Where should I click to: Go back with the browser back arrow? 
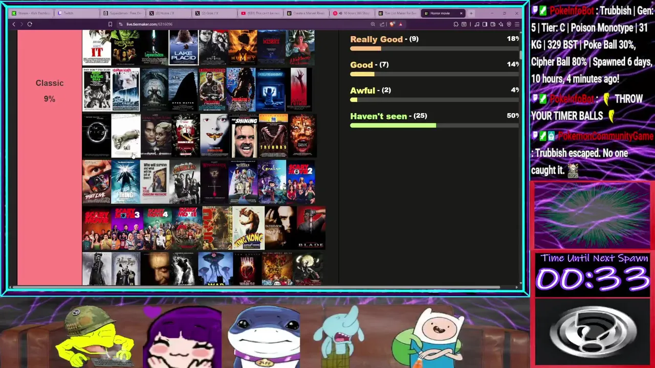[x=14, y=24]
